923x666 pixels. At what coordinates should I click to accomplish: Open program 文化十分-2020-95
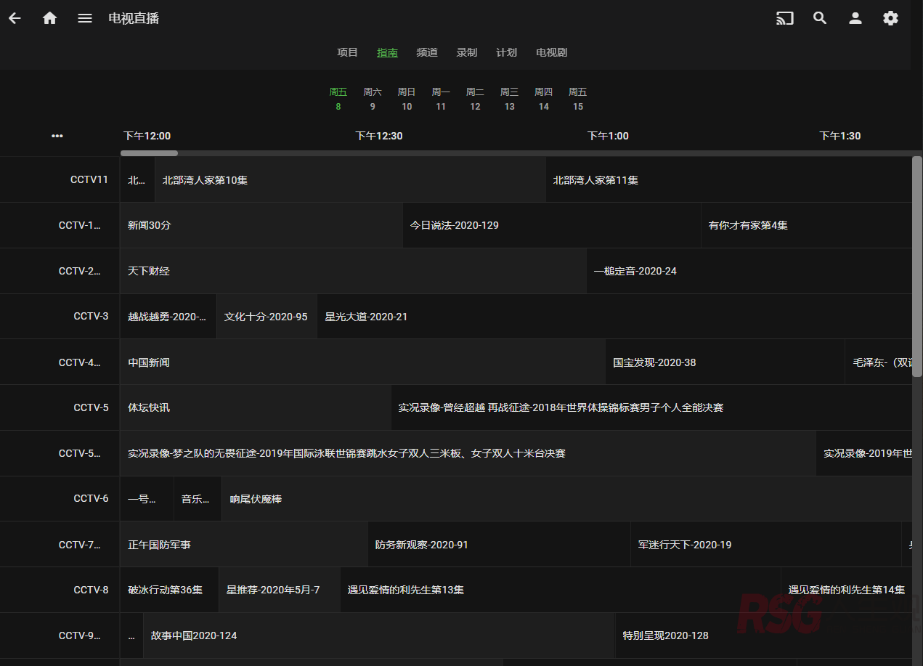coord(267,316)
